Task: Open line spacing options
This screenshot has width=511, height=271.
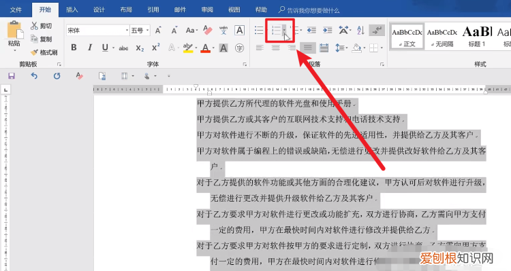Action: [341, 48]
